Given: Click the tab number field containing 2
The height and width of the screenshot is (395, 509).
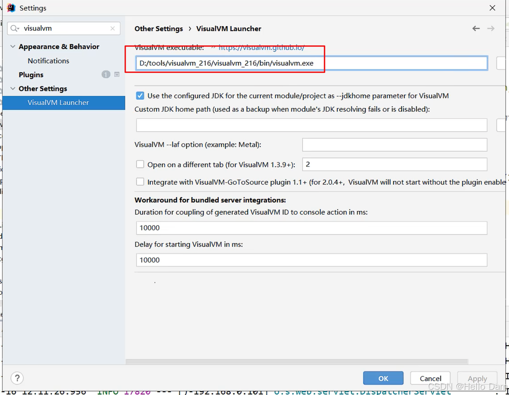Looking at the screenshot, I should point(394,164).
